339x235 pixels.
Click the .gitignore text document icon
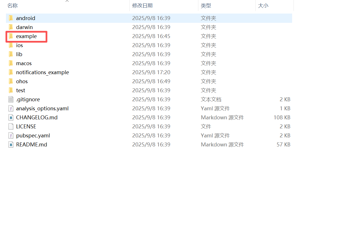[x=11, y=99]
